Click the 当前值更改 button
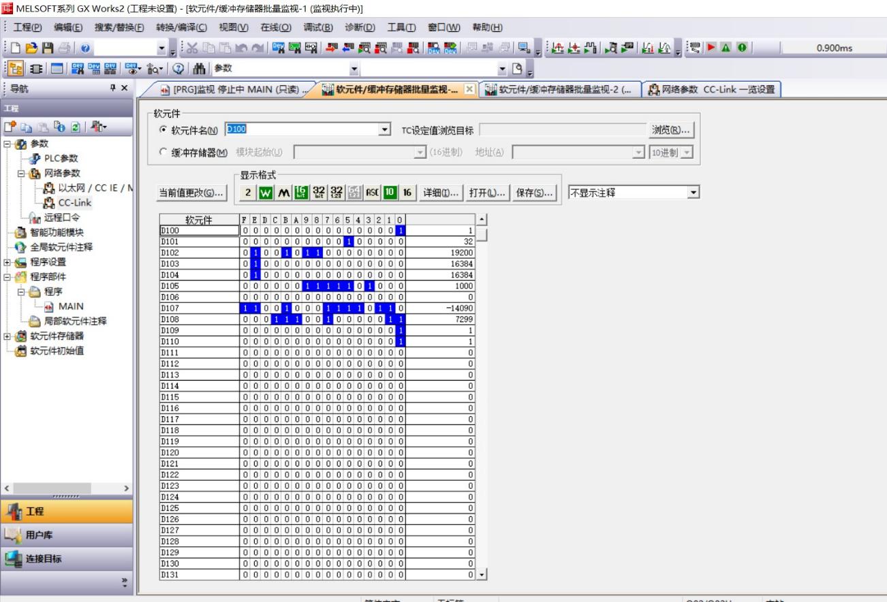Viewport: 887px width, 602px height. pyautogui.click(x=191, y=193)
